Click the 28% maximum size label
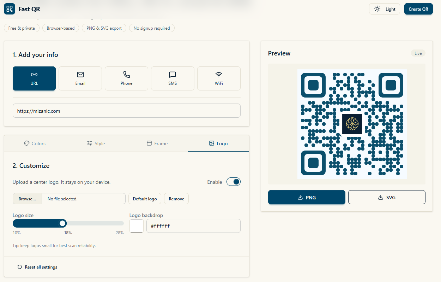This screenshot has width=441, height=282. click(120, 233)
